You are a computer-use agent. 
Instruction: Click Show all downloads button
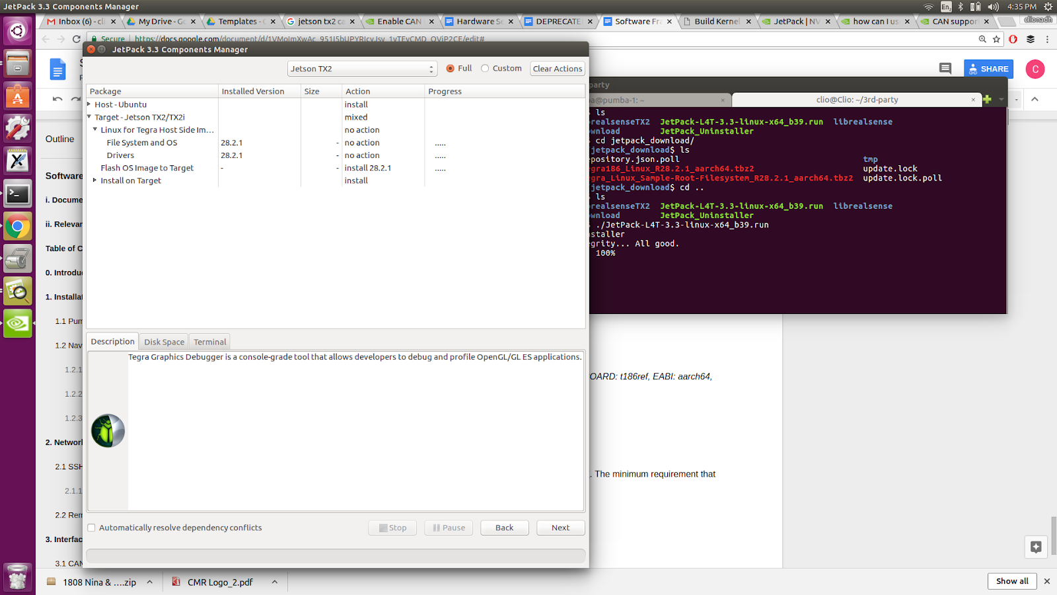click(x=1012, y=581)
